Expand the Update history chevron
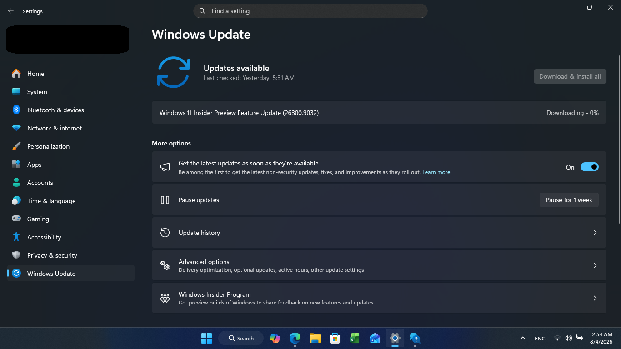This screenshot has height=349, width=621. coord(595,233)
